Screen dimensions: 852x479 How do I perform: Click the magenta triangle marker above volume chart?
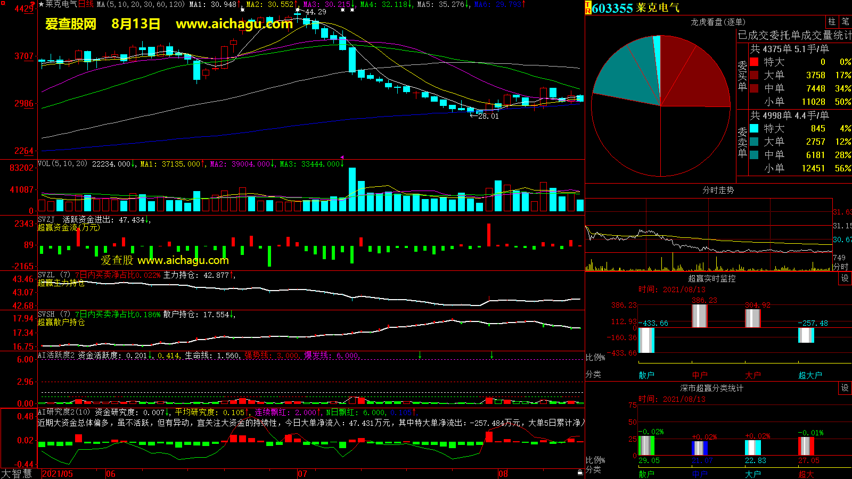pos(342,157)
